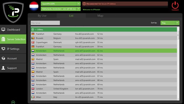Click Netherlands flag in ams-a05 row
The width and height of the screenshot is (184, 104).
[33, 93]
